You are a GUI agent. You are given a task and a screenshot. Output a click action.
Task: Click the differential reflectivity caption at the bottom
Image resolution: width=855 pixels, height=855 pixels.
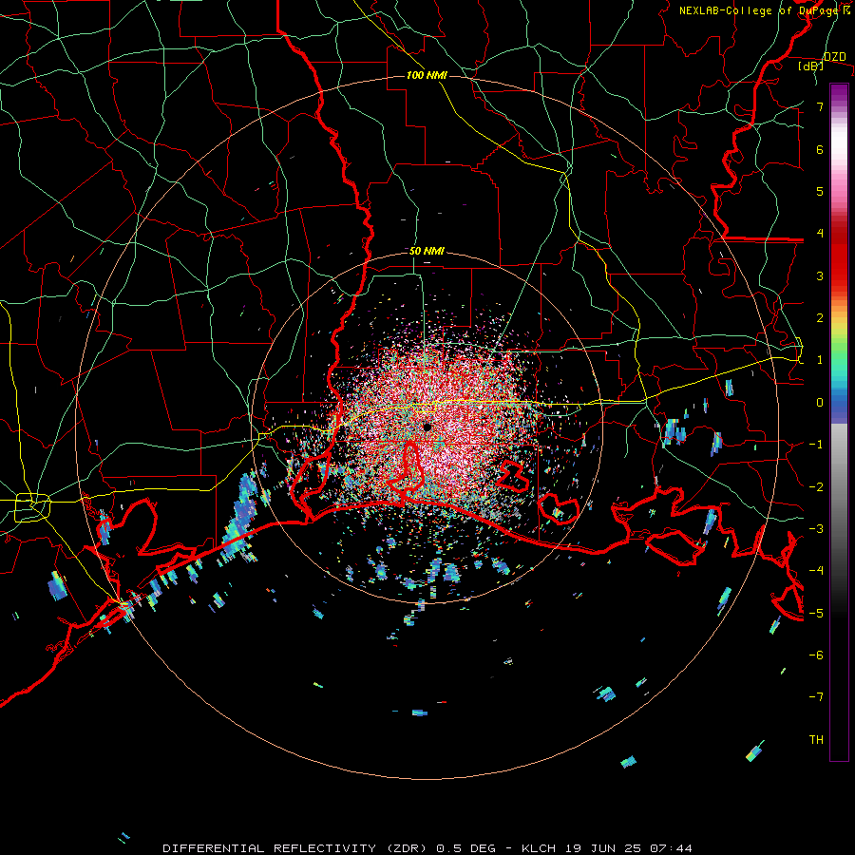pos(427,848)
